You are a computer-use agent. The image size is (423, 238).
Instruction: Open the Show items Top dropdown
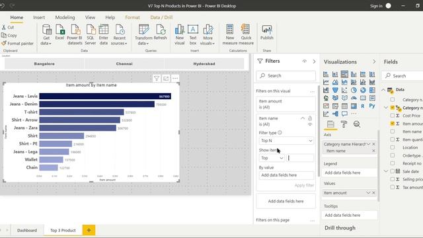(272, 158)
